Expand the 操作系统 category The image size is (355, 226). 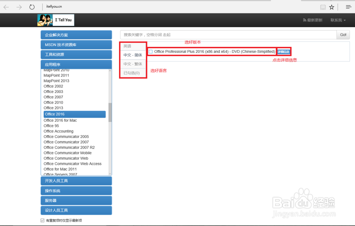pyautogui.click(x=76, y=191)
